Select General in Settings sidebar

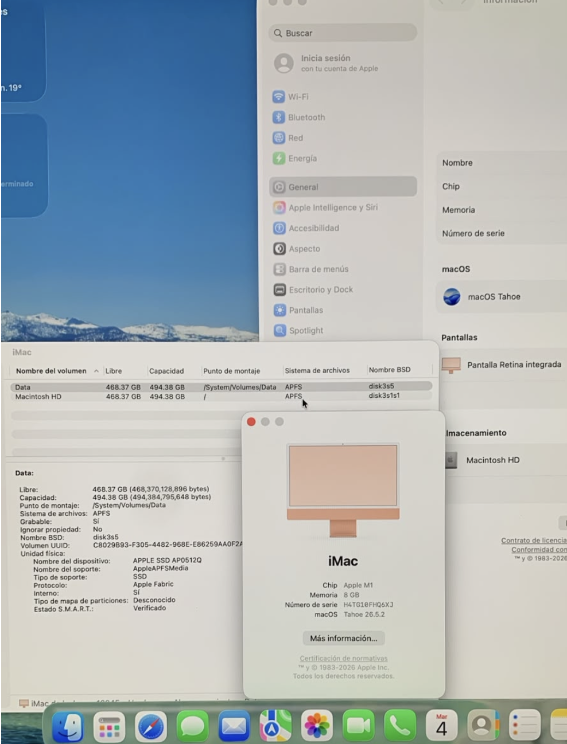[x=343, y=187]
